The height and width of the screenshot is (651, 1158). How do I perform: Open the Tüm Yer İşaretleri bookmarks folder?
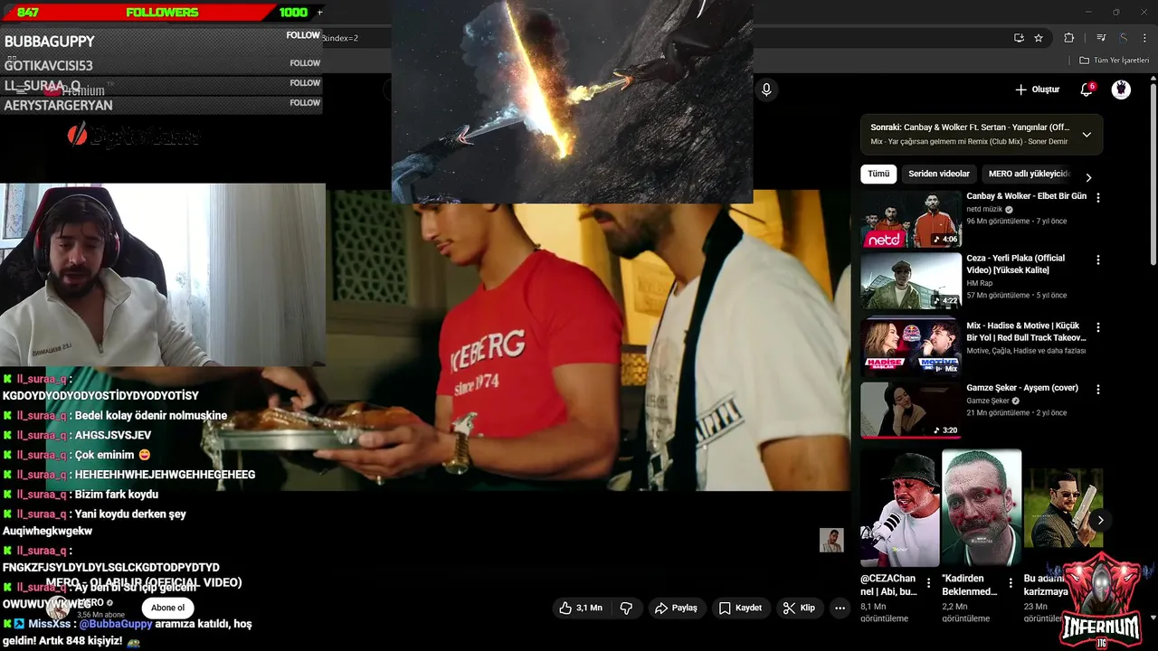coord(1114,61)
